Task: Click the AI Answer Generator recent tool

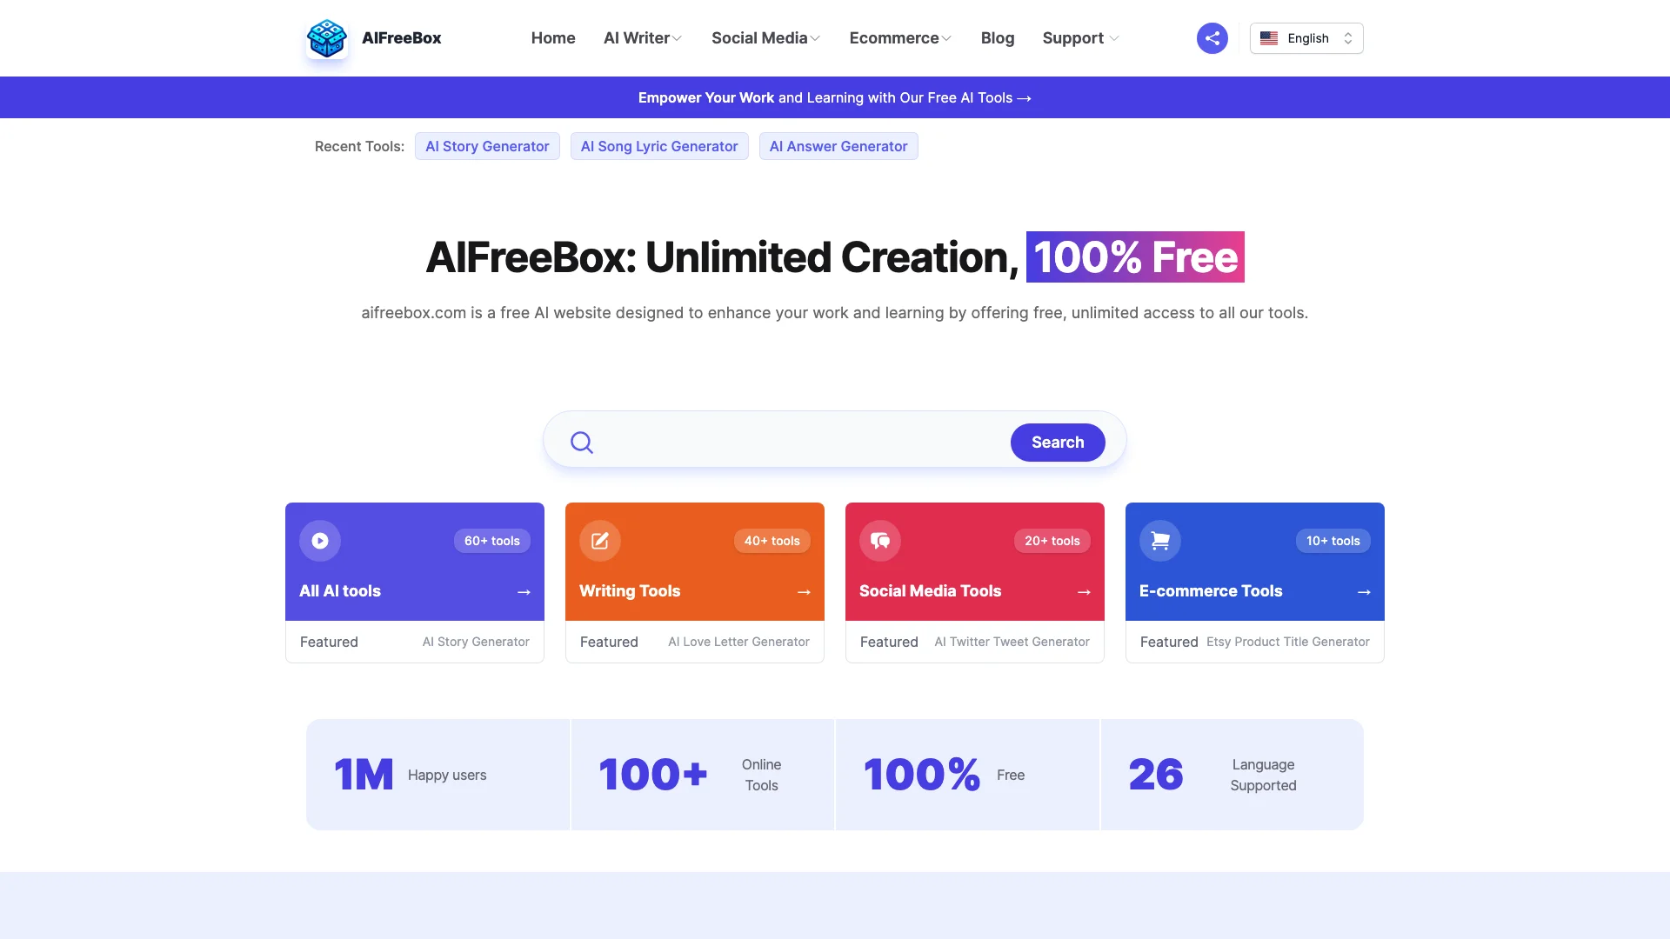Action: click(838, 145)
